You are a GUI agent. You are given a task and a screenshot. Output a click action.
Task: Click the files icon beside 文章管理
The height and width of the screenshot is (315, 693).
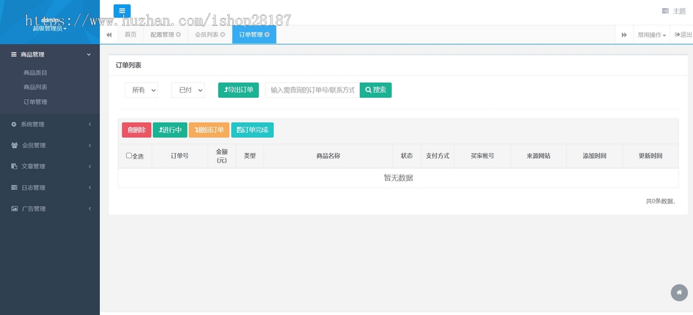pos(14,166)
